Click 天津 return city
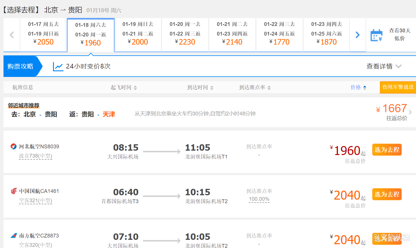The height and width of the screenshot is (248, 416). click(109, 114)
